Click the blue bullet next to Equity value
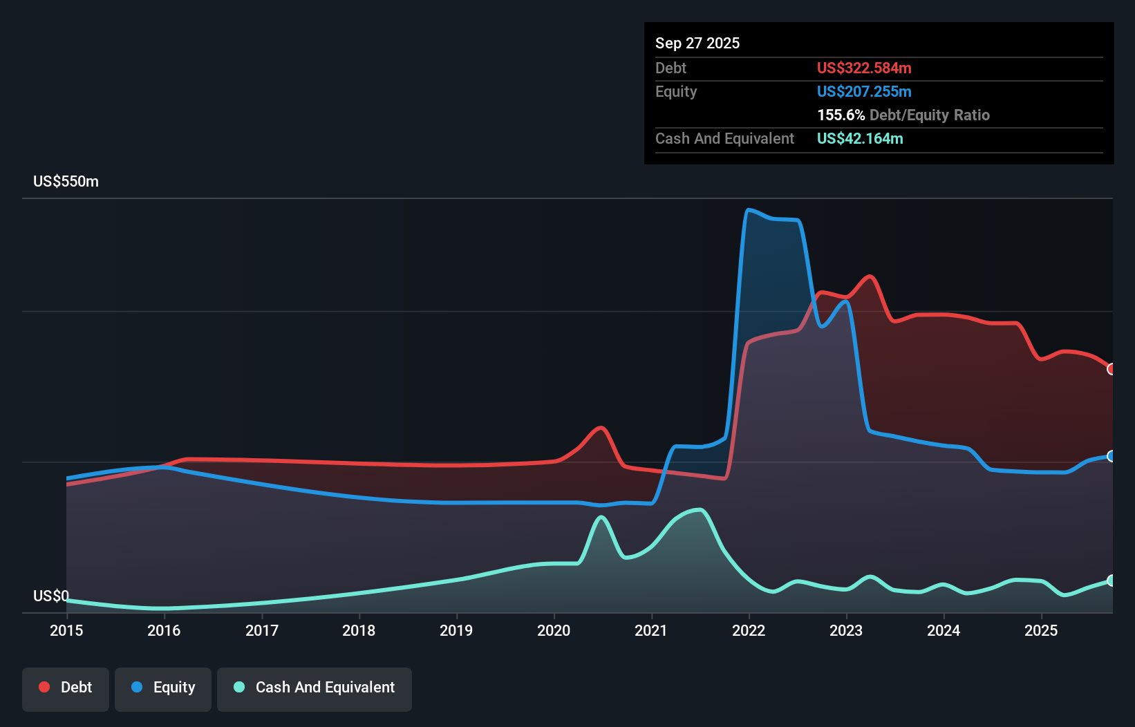The height and width of the screenshot is (727, 1135). tap(864, 91)
